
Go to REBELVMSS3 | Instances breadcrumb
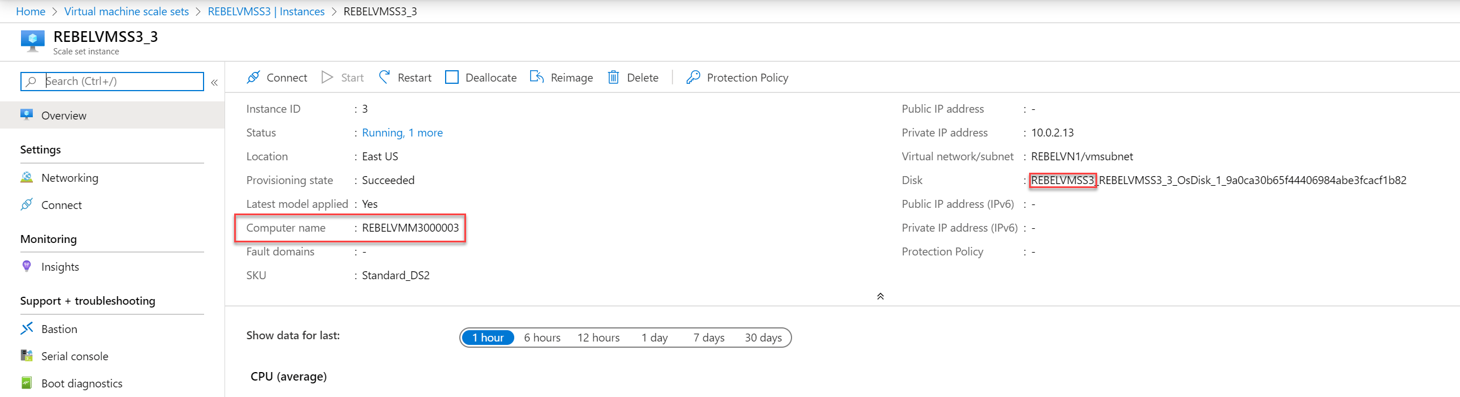[x=266, y=11]
